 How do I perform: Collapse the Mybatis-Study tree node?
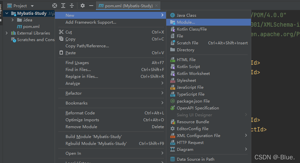point(7,13)
